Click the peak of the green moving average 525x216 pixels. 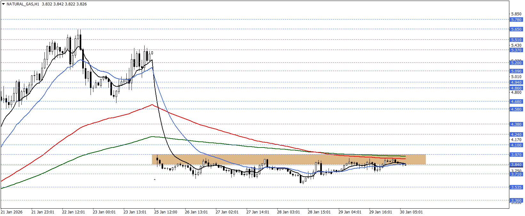(152, 137)
